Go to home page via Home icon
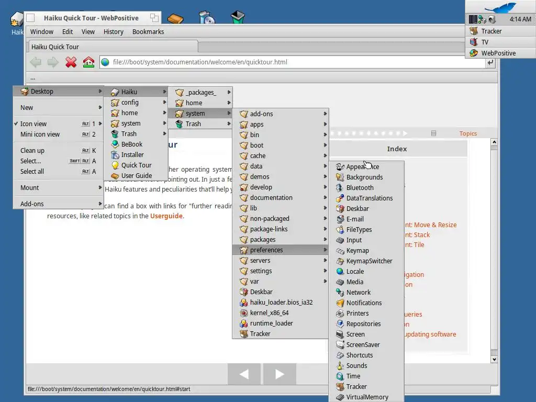The height and width of the screenshot is (402, 536). (88, 62)
